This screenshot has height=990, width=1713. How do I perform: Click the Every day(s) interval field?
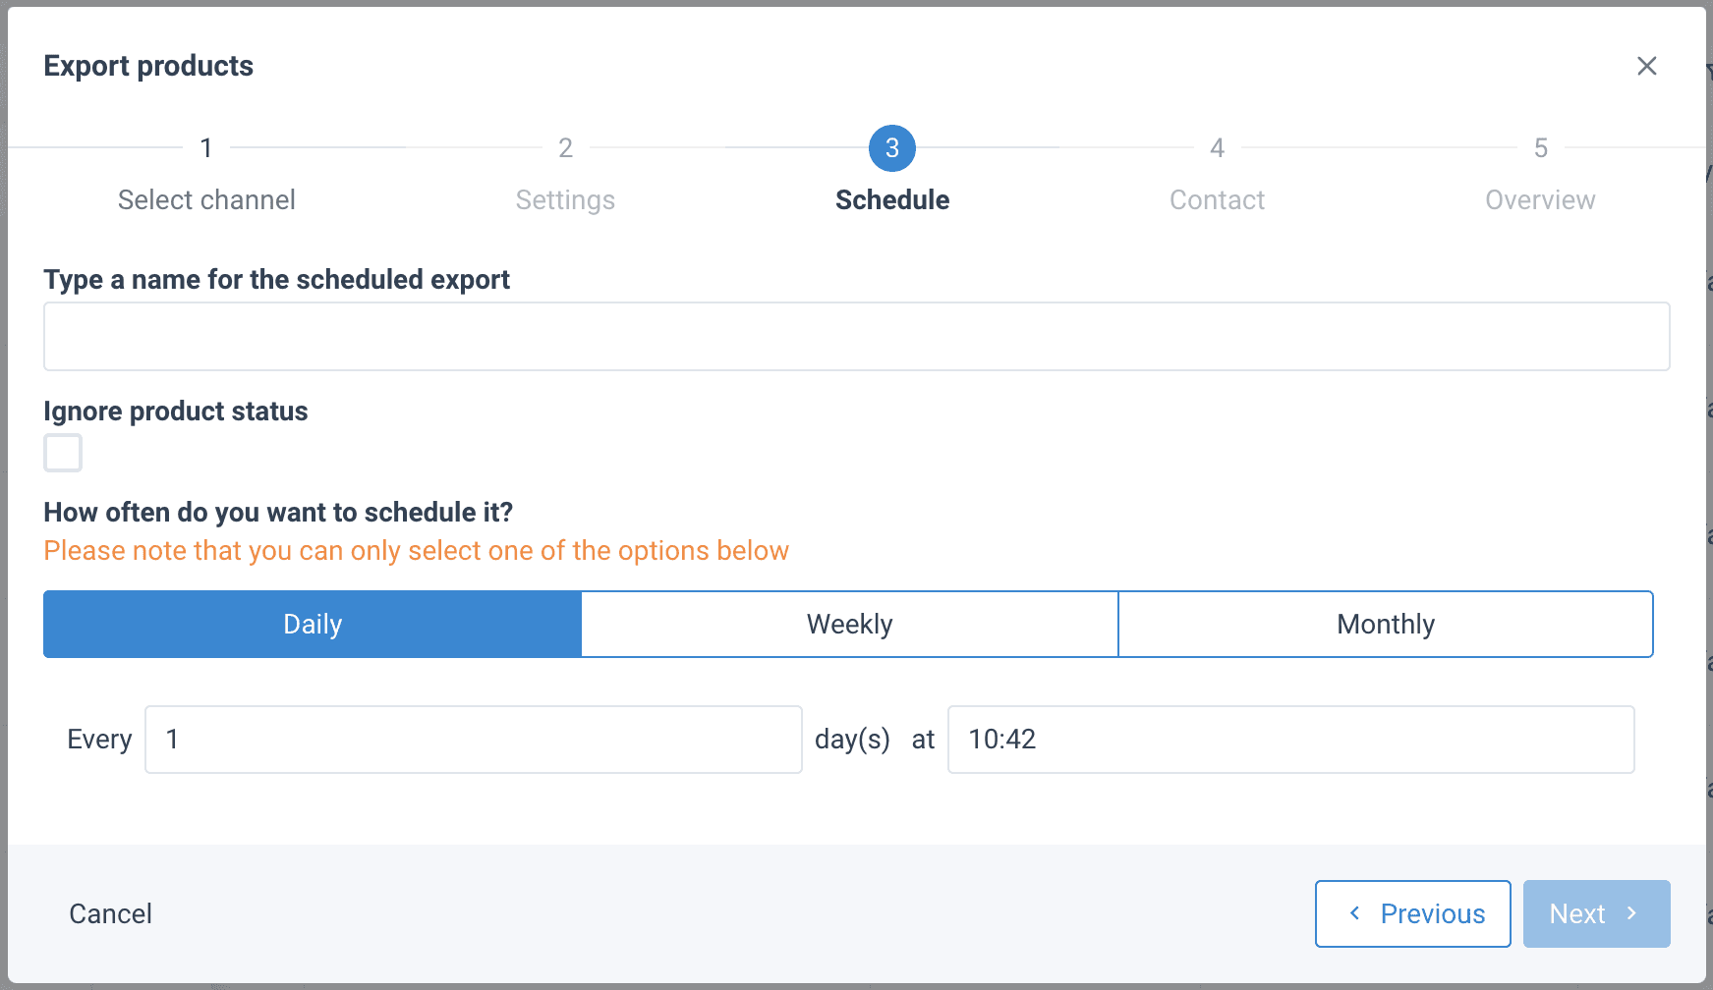pos(473,740)
